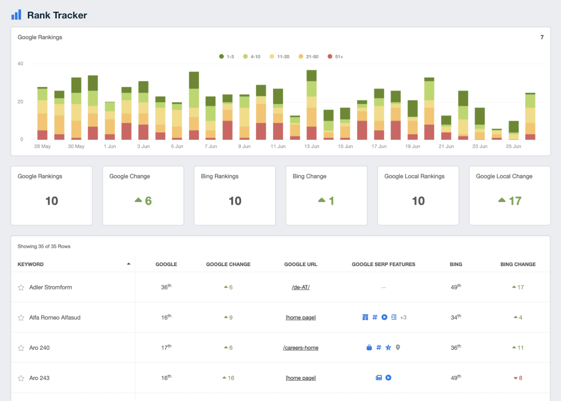Mark Aro 243 keyword as favorite
Image resolution: width=561 pixels, height=401 pixels.
[21, 378]
